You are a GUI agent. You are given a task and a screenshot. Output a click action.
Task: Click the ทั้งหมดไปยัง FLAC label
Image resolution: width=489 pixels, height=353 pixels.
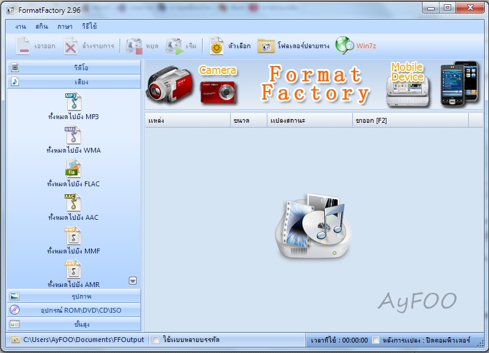click(x=74, y=184)
